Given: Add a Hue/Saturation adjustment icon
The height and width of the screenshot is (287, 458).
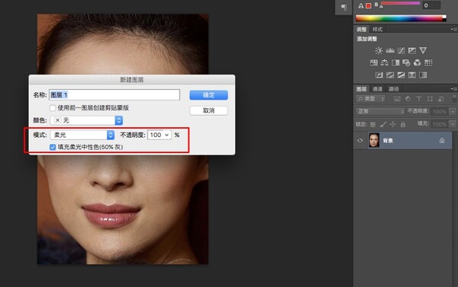Looking at the screenshot, I should click(373, 62).
